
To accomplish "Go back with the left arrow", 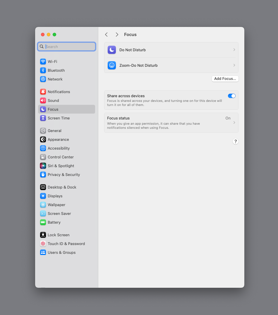I will 107,35.
